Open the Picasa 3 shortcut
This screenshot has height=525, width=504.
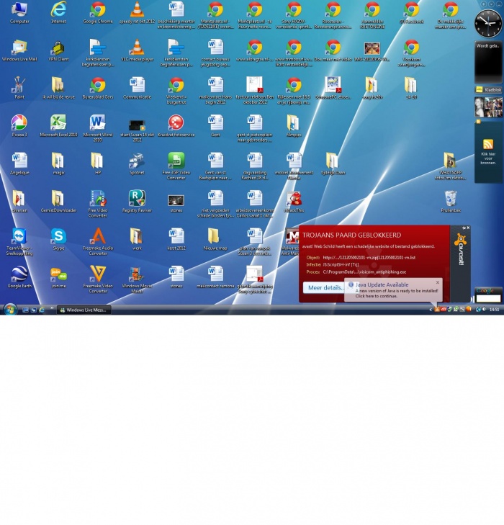point(19,126)
